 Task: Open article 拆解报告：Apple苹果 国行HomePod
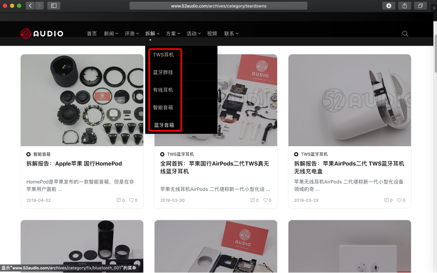point(74,163)
